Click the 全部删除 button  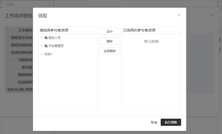point(110,51)
